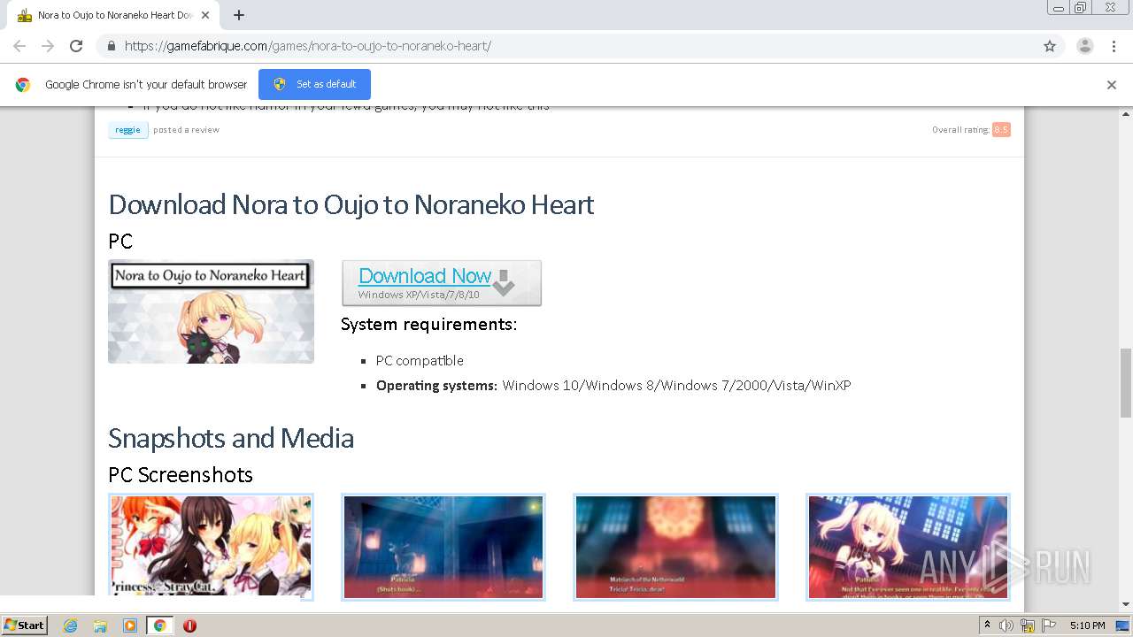Click the padlock site info icon
This screenshot has width=1133, height=637.
112,46
